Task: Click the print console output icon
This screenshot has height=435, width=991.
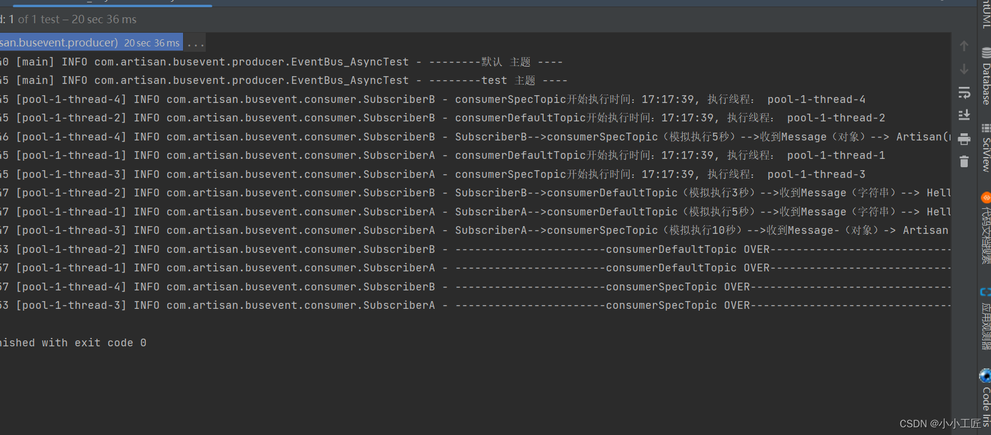Action: tap(964, 139)
